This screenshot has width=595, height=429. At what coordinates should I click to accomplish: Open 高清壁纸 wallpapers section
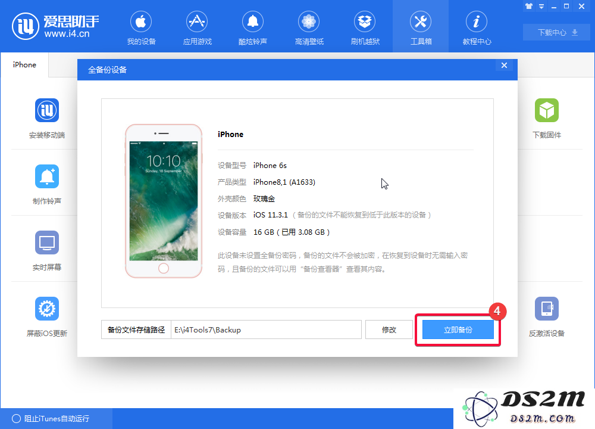click(309, 28)
